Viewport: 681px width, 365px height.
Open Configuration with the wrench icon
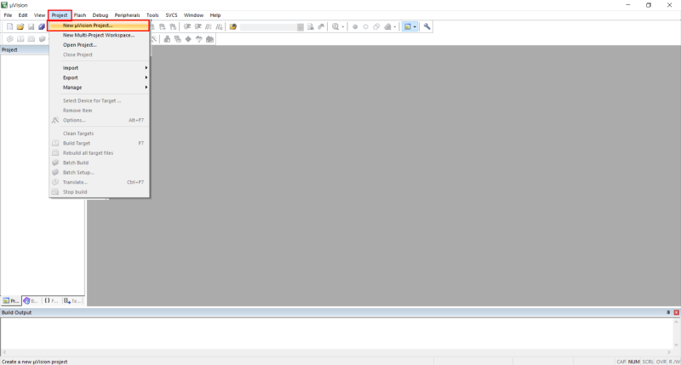point(427,27)
